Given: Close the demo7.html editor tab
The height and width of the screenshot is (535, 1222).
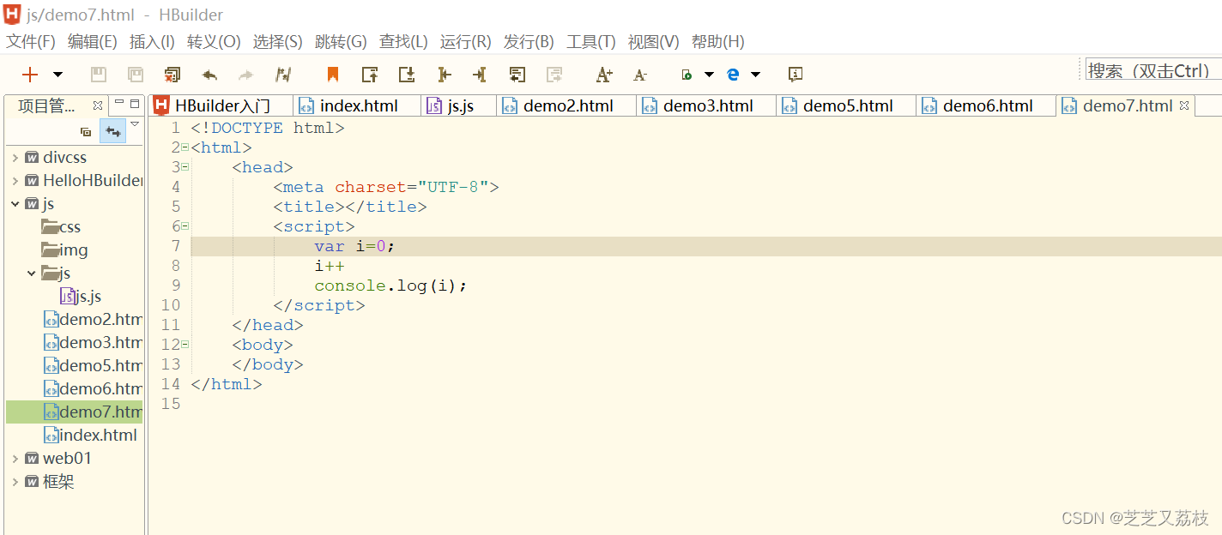Looking at the screenshot, I should click(1184, 105).
